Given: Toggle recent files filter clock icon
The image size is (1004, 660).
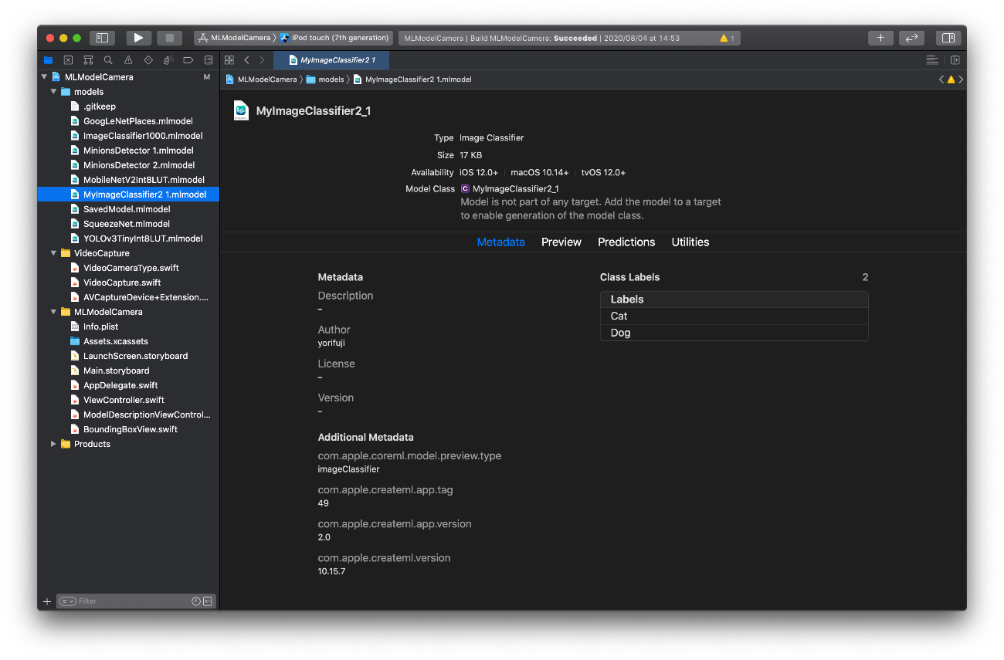Looking at the screenshot, I should (x=196, y=601).
